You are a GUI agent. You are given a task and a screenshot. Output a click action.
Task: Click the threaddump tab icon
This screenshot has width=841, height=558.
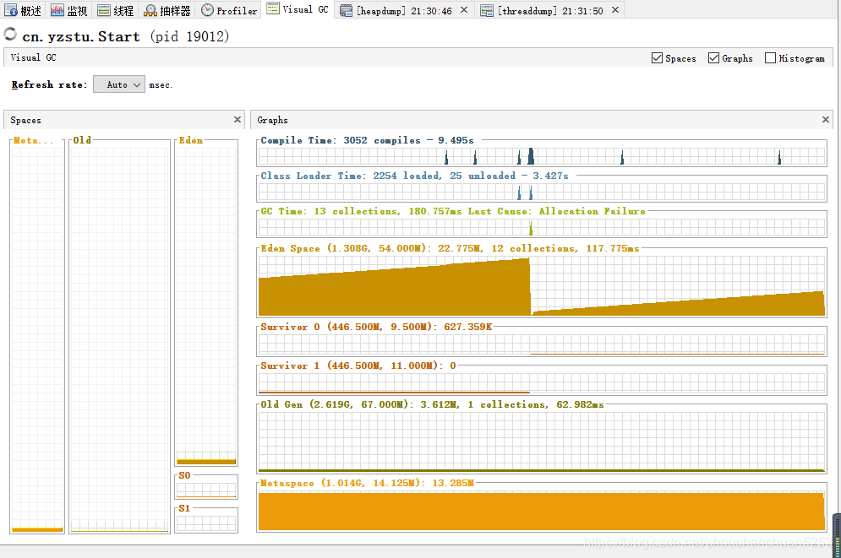tap(487, 10)
